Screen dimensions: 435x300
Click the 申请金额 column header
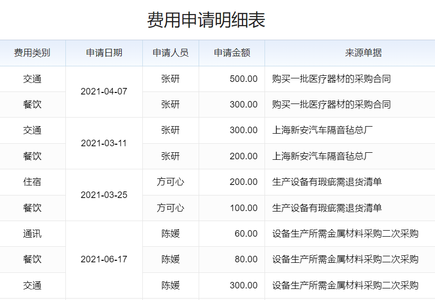pos(232,53)
